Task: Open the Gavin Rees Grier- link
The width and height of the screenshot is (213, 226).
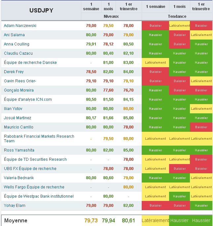Action: tap(20, 81)
